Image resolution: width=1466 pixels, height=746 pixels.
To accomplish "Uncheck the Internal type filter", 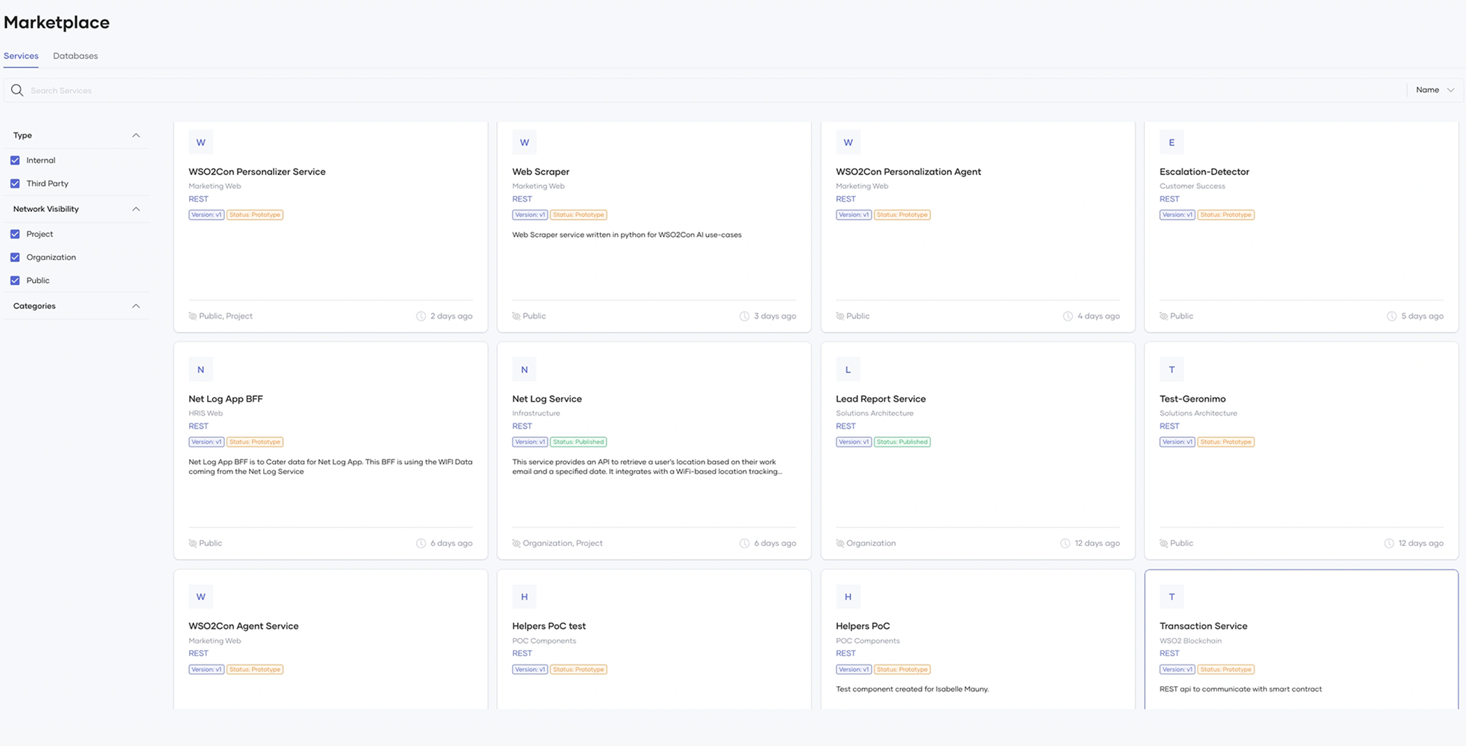I will 15,160.
